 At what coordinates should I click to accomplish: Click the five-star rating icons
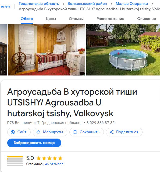(x=49, y=158)
